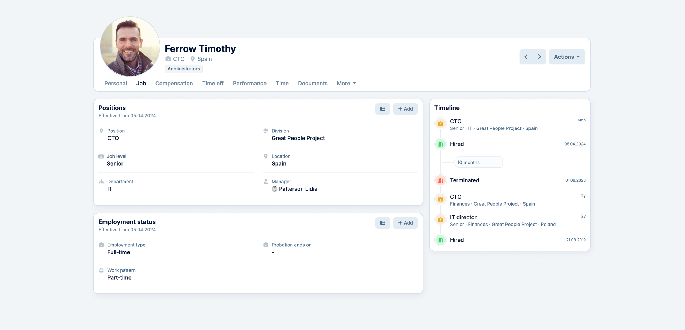Open the Employment status history view icon
The height and width of the screenshot is (330, 685).
pyautogui.click(x=383, y=223)
